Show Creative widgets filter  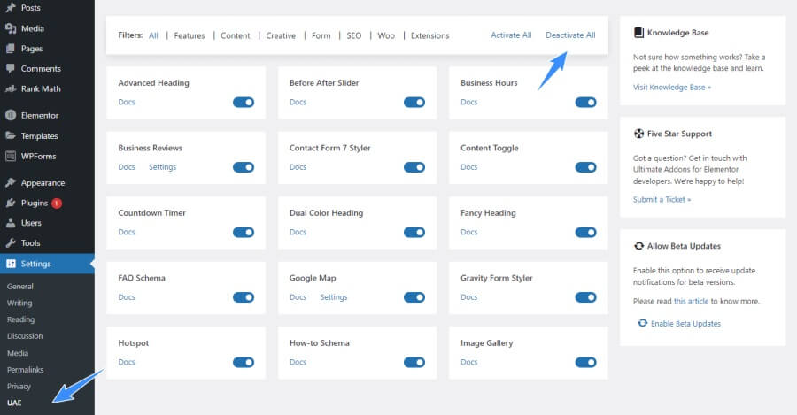[x=281, y=35]
